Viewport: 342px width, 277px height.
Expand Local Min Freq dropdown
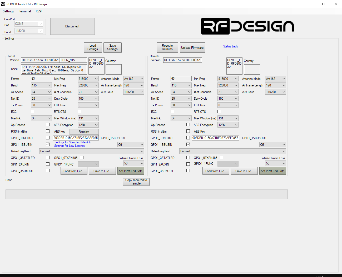88,79
